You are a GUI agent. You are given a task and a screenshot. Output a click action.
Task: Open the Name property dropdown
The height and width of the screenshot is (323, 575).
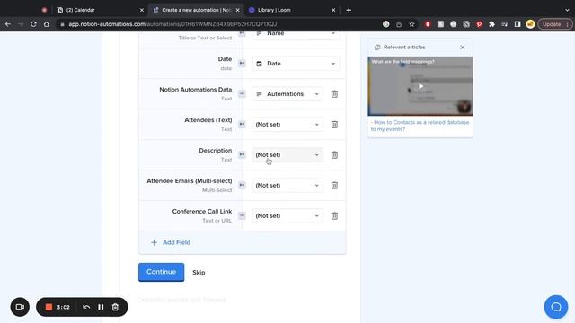tap(296, 34)
